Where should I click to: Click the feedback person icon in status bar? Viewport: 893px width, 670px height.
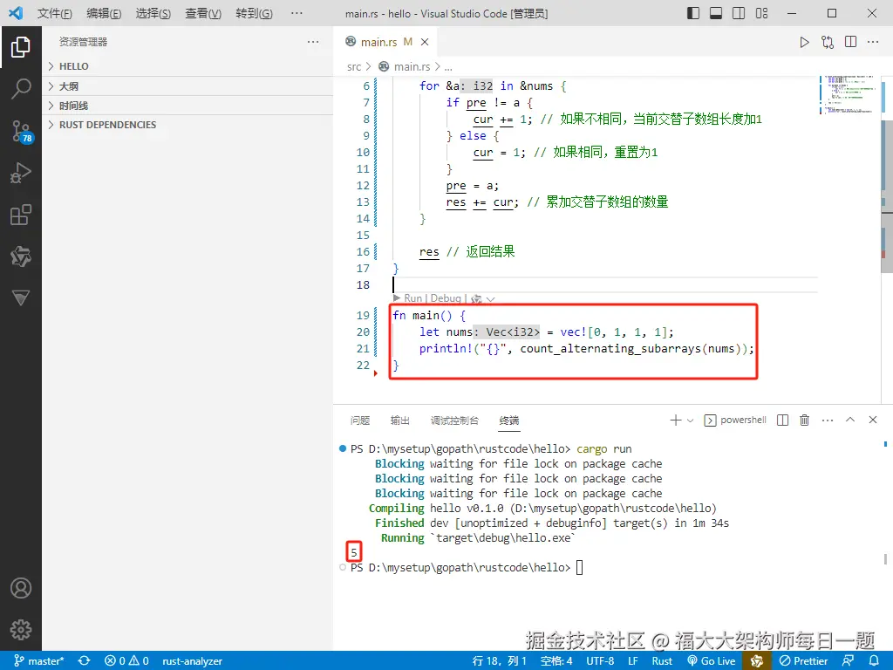pos(848,661)
